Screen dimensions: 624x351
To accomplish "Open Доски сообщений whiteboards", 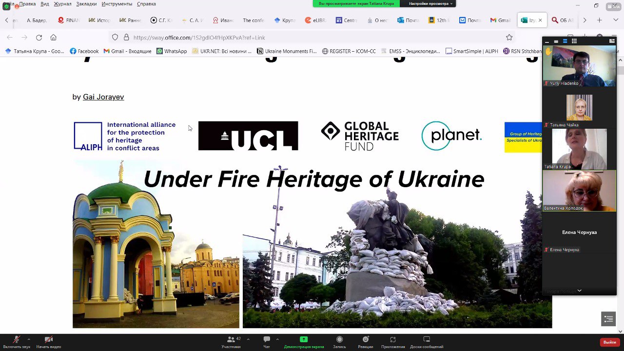I will click(x=427, y=342).
